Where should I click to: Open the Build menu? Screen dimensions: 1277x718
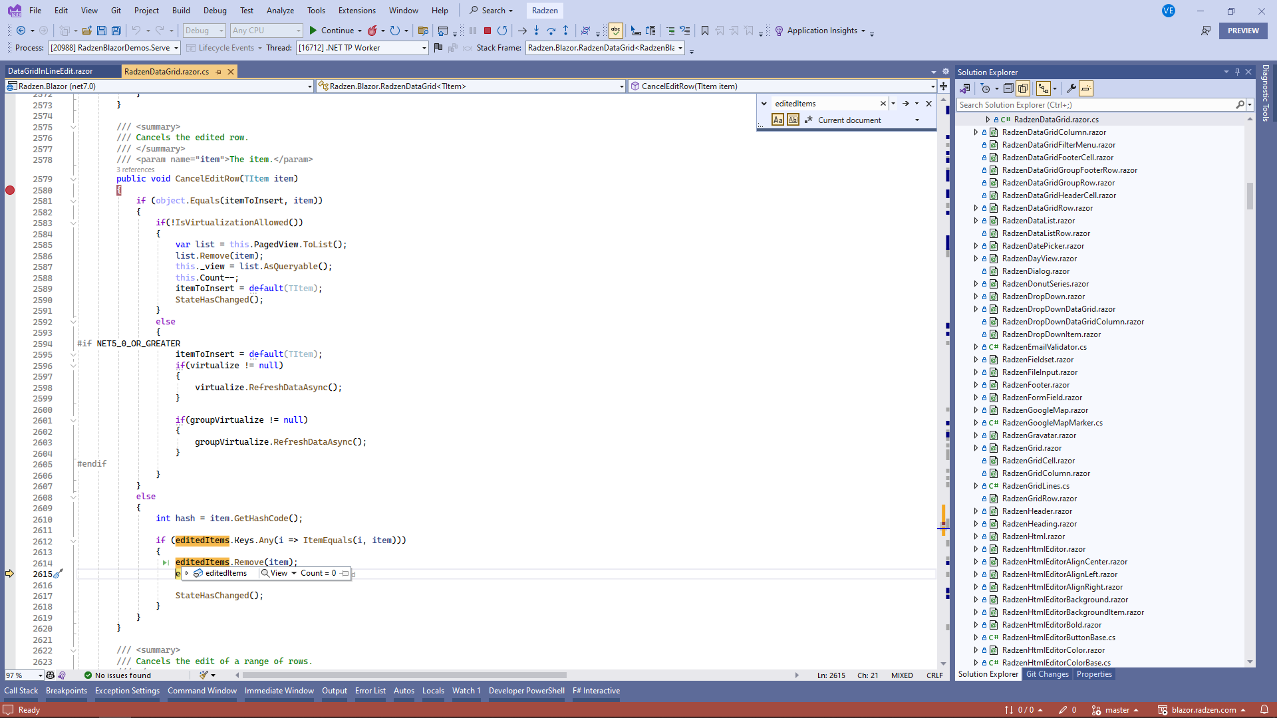181,11
